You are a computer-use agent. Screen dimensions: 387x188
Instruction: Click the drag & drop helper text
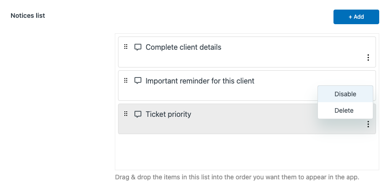pyautogui.click(x=237, y=177)
